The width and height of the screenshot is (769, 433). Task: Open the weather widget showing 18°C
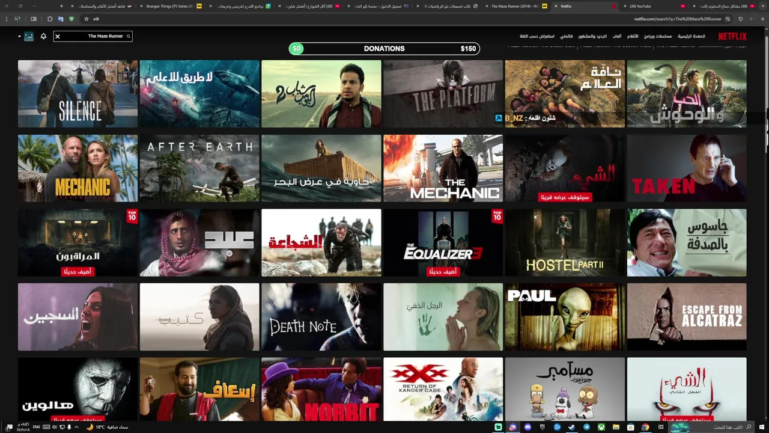point(107,427)
